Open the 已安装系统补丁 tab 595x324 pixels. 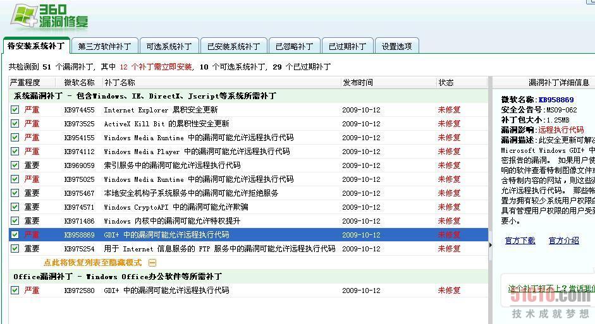(233, 46)
